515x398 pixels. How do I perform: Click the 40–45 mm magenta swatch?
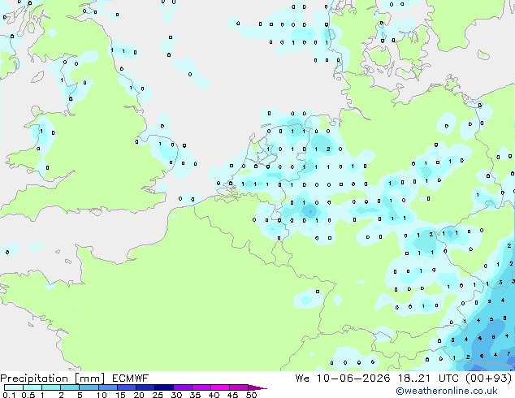(220, 387)
